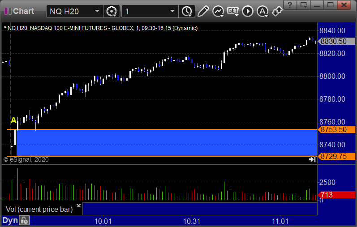Click the chart title NQ H20 NASDAQ text
357x227 pixels.
[101, 28]
